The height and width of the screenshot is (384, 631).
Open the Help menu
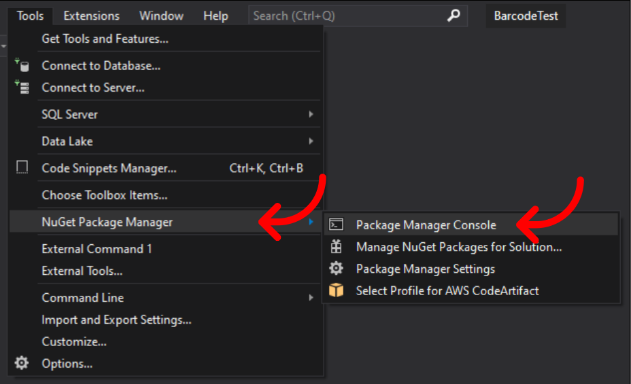point(216,16)
